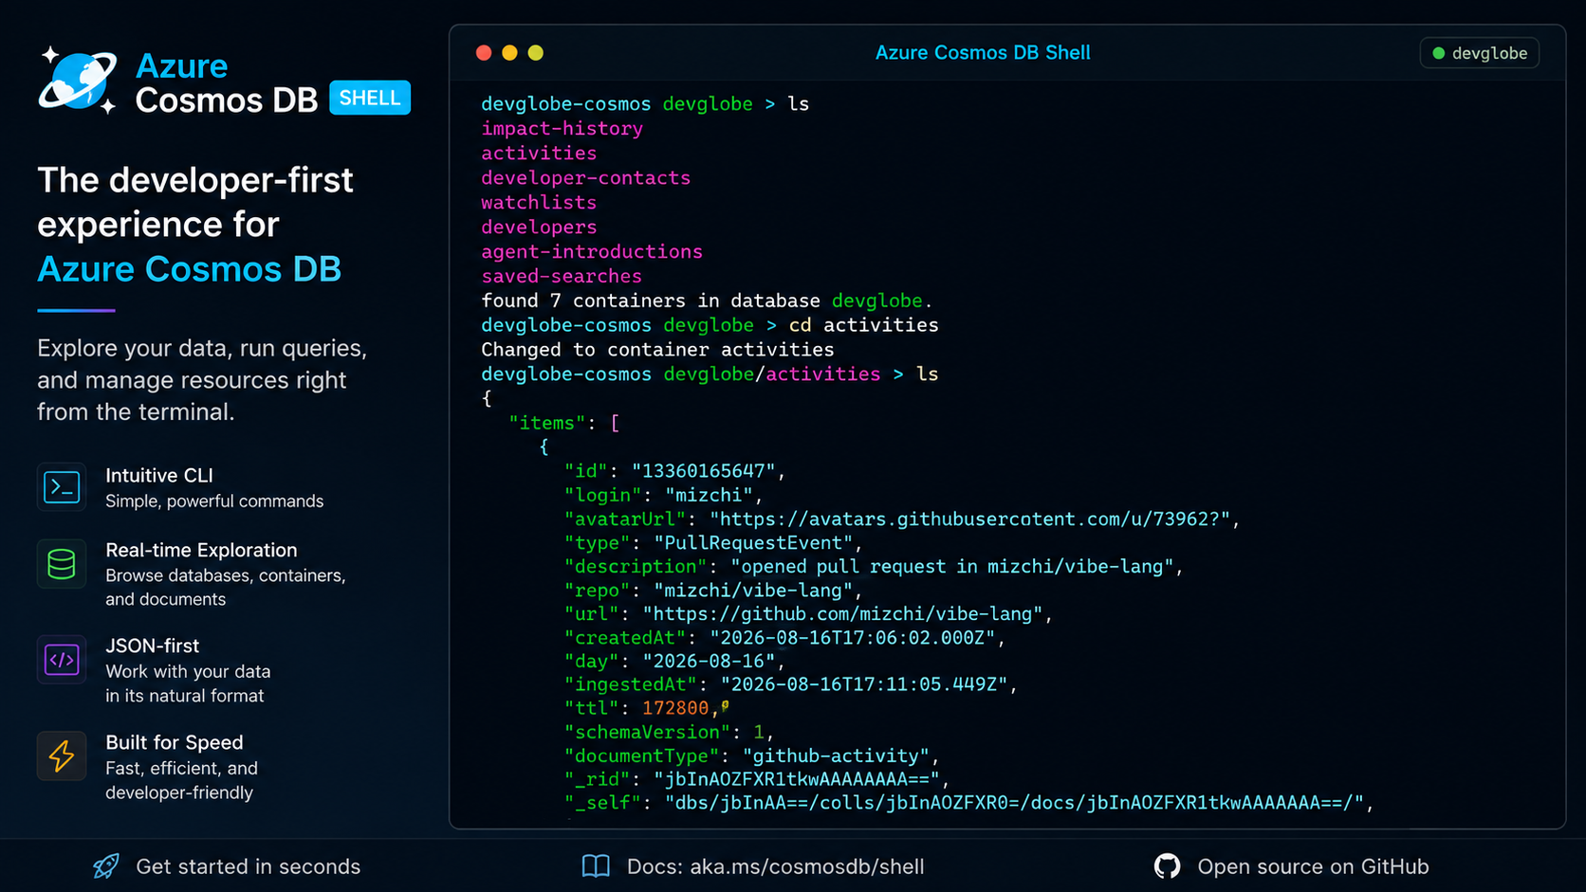Image resolution: width=1586 pixels, height=892 pixels.
Task: Click the blue SHELL badge
Action: pyautogui.click(x=370, y=98)
